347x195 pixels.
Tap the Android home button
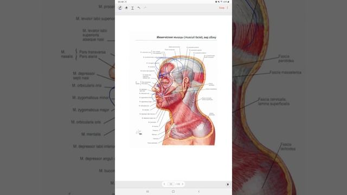(x=173, y=192)
